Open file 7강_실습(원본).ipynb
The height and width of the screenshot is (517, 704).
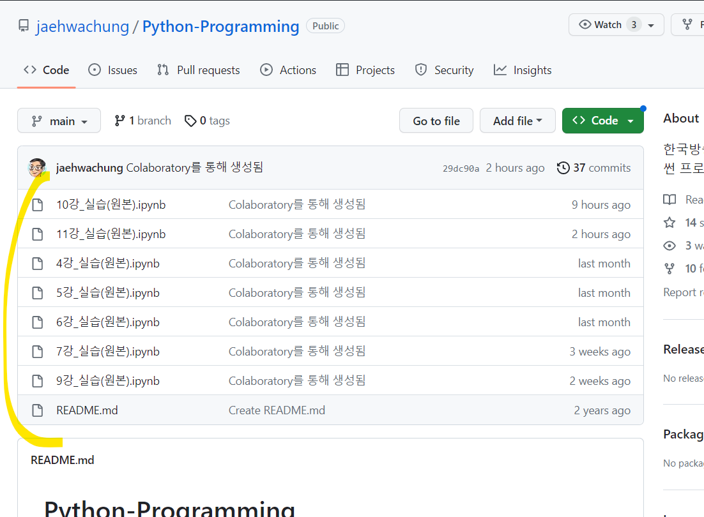click(x=108, y=352)
